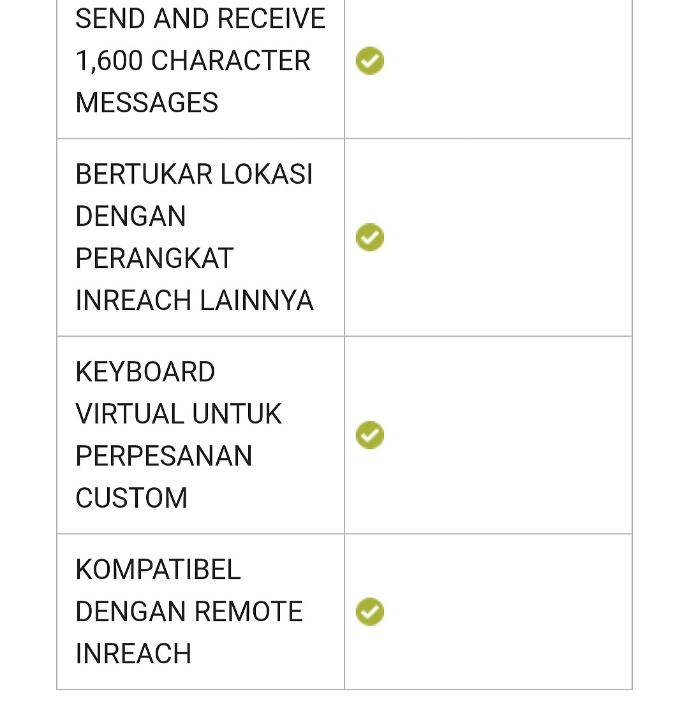
Task: Click the checkmark icon for 1,600 character messages
Action: click(x=370, y=61)
